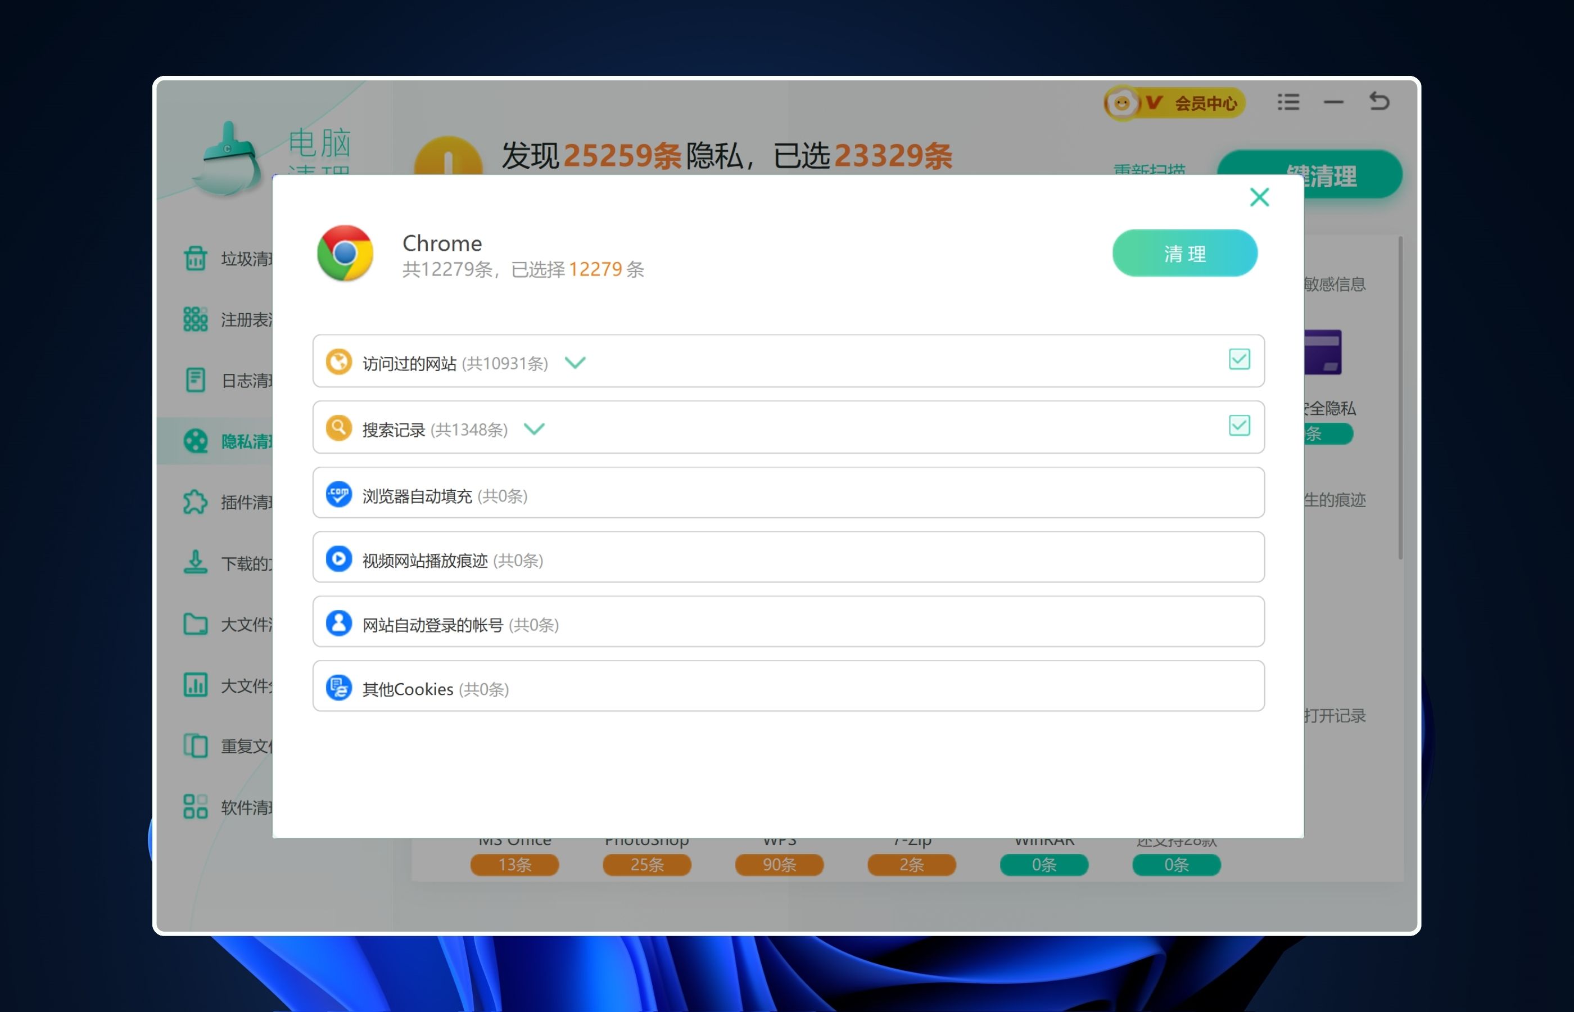Click the WinRAR 0条 badge
Viewport: 1574px width, 1012px height.
pyautogui.click(x=1044, y=865)
